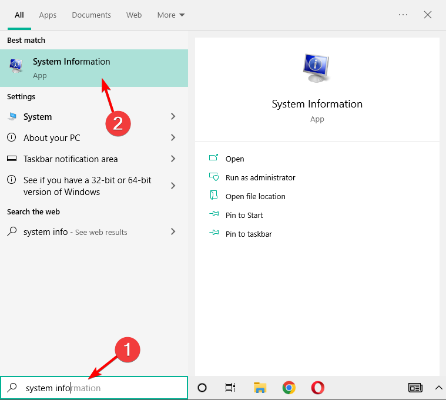This screenshot has width=446, height=400.
Task: Open Task View from the taskbar
Action: click(x=230, y=388)
